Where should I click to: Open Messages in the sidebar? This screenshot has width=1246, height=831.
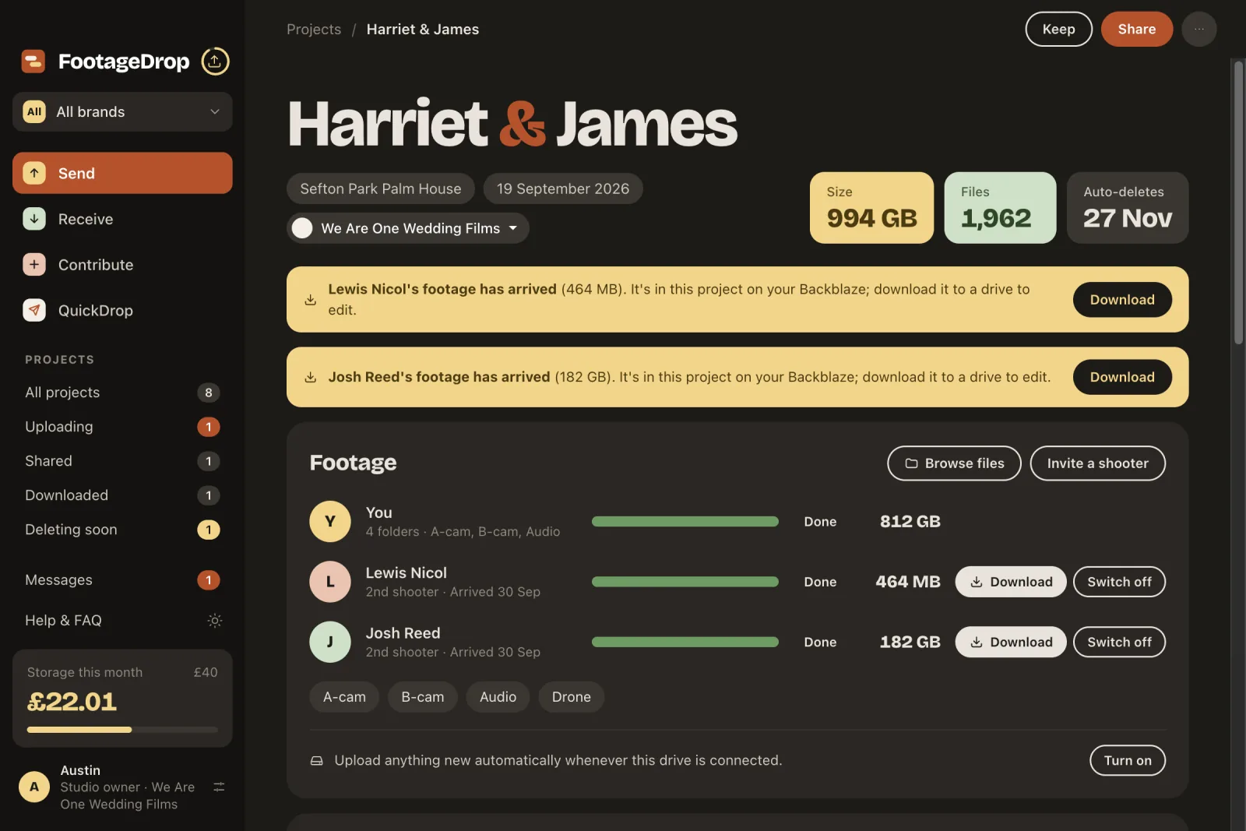pos(122,580)
